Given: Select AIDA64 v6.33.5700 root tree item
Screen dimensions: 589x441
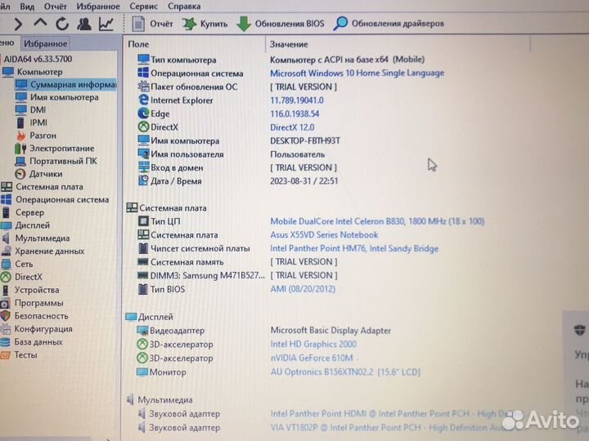Looking at the screenshot, I should [38, 59].
